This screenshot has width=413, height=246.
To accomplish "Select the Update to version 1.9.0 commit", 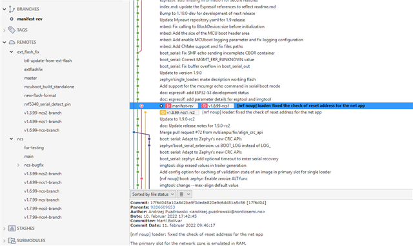I will coord(181,73).
